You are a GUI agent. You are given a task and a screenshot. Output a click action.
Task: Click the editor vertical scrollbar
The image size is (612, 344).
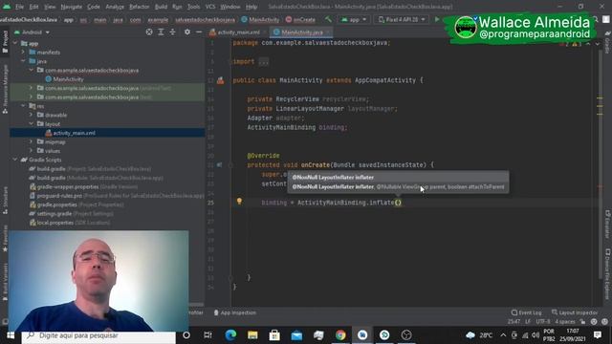coord(600,163)
